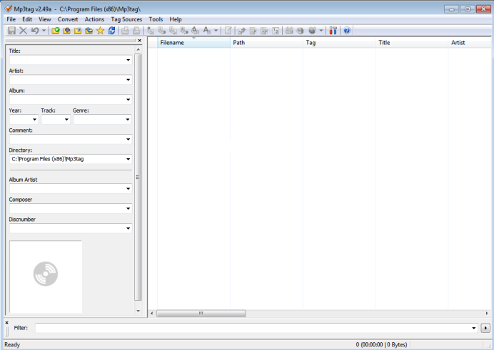Click the Filename - Filename convert icon
The width and height of the screenshot is (494, 350).
click(x=173, y=31)
